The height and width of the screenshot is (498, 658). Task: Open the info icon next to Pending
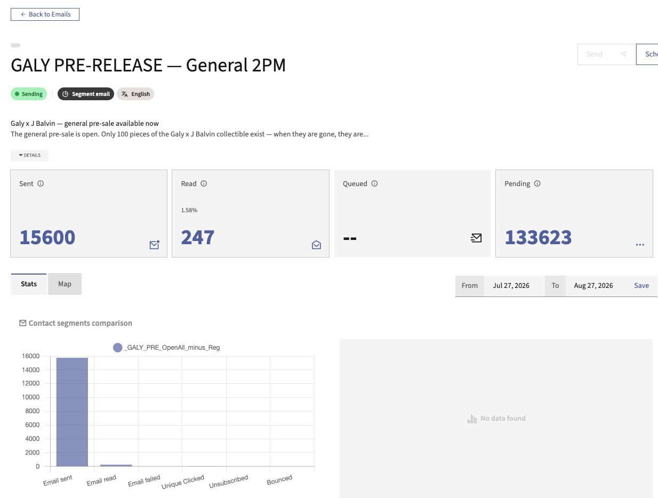click(537, 183)
